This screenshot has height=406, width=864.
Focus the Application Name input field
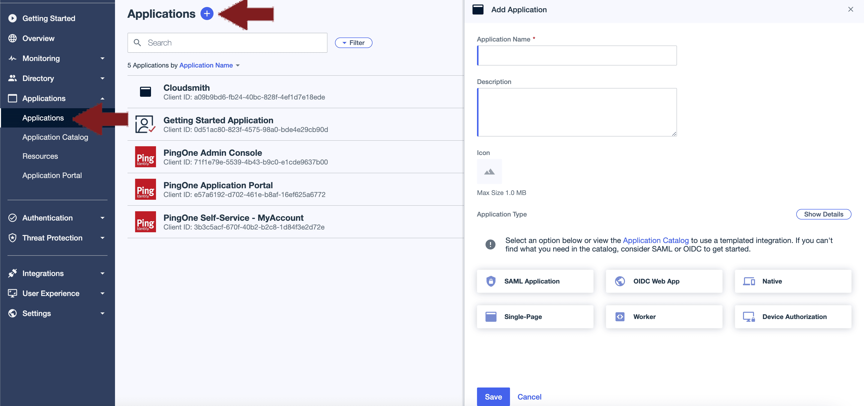pyautogui.click(x=576, y=56)
